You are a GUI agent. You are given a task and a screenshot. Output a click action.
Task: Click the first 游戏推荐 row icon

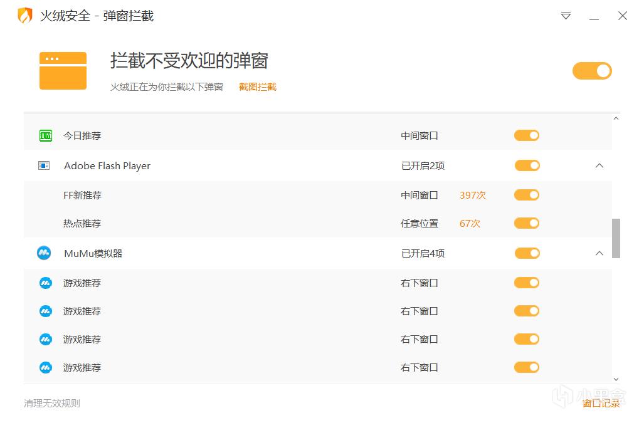click(x=45, y=283)
